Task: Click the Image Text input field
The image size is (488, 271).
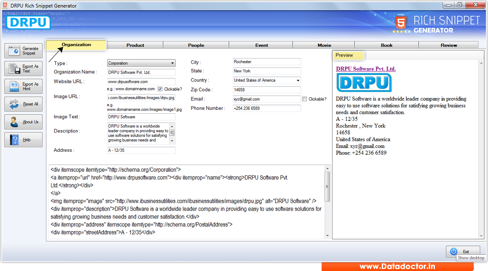Action: click(141, 117)
